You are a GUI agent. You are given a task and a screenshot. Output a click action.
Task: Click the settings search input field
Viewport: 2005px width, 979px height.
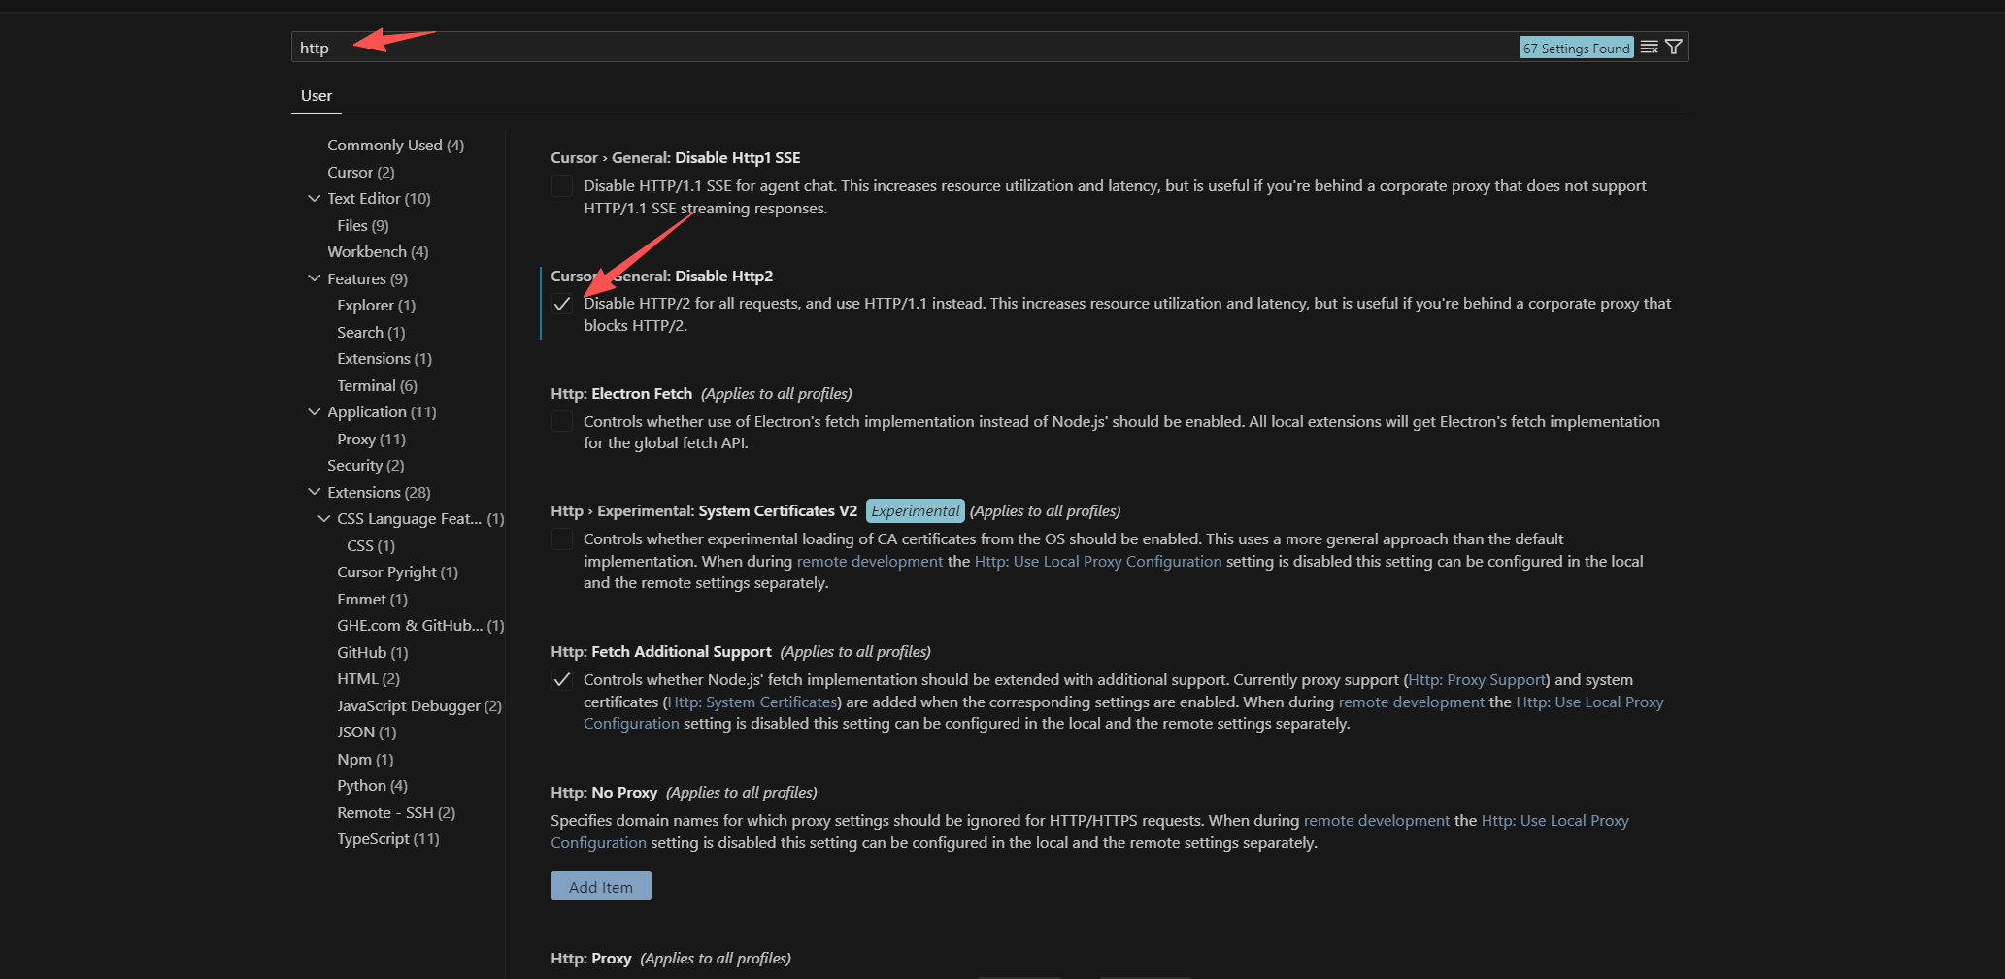point(874,48)
